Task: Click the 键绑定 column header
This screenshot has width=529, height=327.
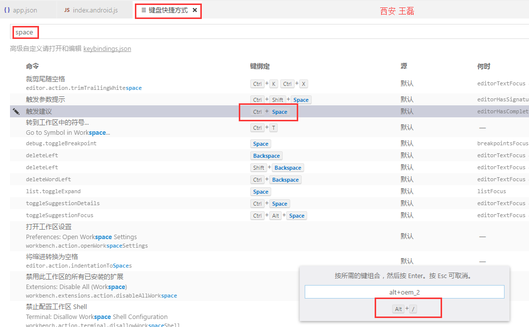Action: 260,66
